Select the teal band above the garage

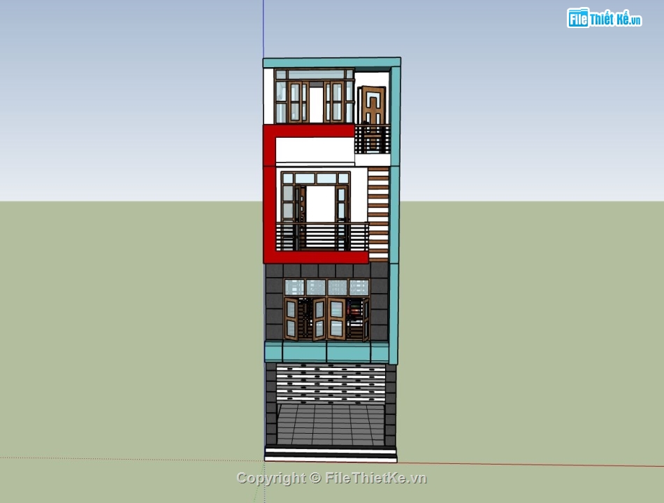pyautogui.click(x=327, y=353)
